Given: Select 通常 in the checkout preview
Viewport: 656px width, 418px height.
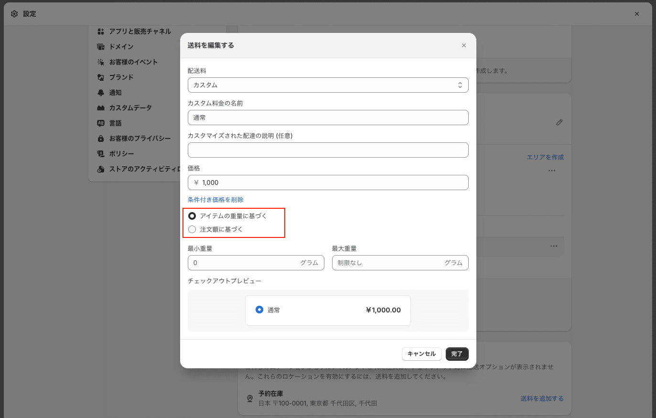Looking at the screenshot, I should point(259,310).
